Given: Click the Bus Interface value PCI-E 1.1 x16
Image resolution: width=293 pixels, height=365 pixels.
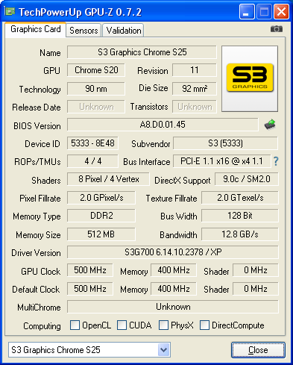Looking at the screenshot, I should tap(221, 161).
